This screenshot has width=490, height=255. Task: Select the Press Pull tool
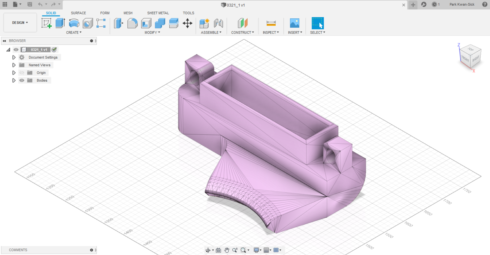click(x=119, y=23)
